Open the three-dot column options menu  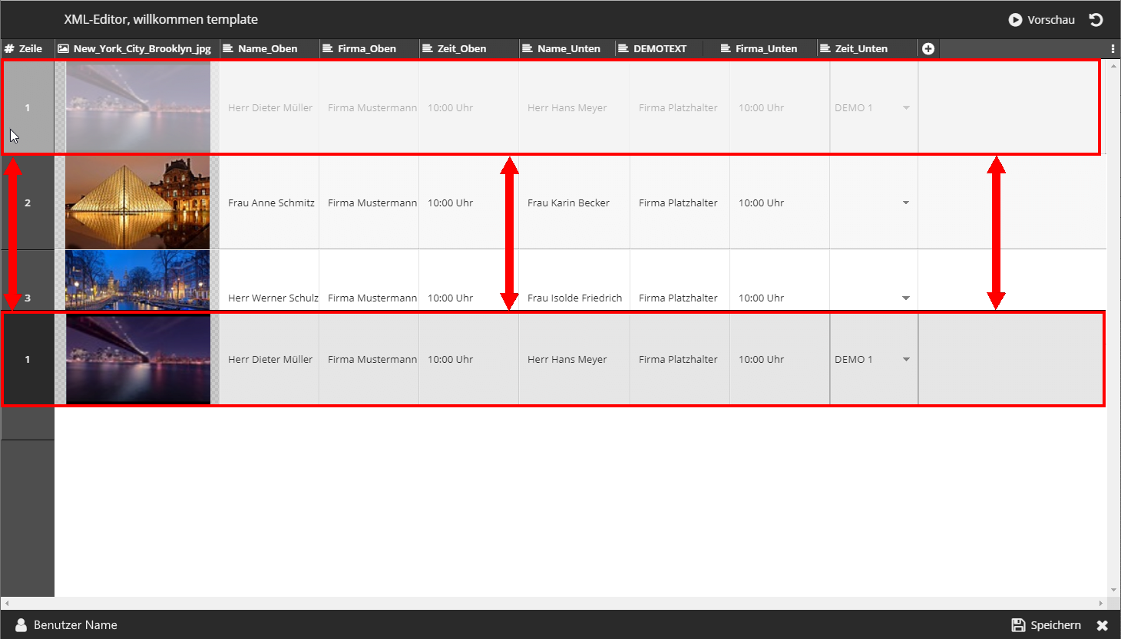pyautogui.click(x=1113, y=48)
